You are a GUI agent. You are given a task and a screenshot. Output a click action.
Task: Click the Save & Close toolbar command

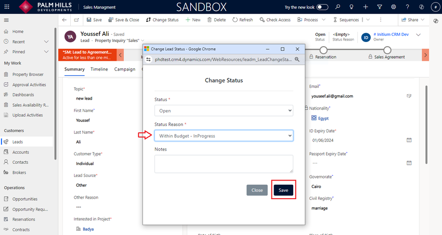[x=123, y=20]
